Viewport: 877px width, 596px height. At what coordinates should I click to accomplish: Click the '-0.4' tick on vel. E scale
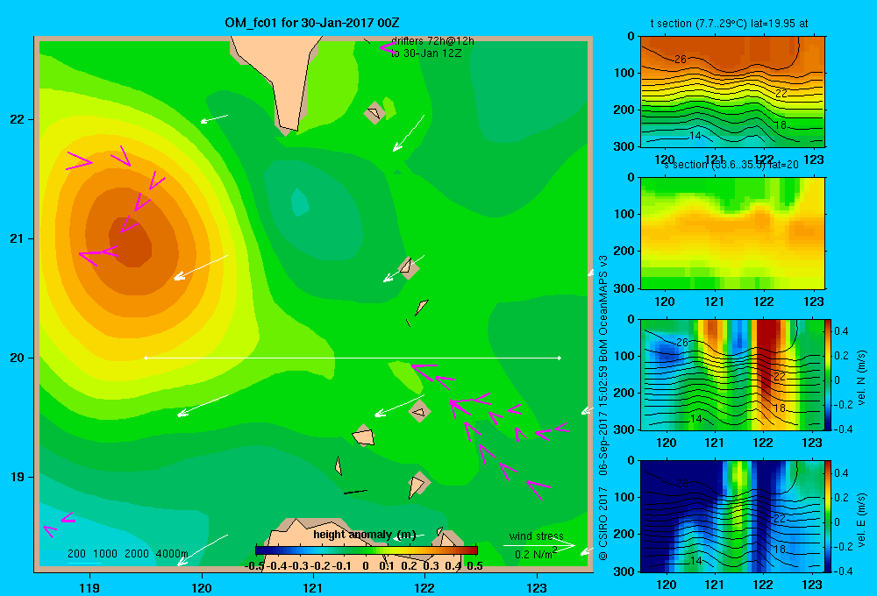coord(843,571)
